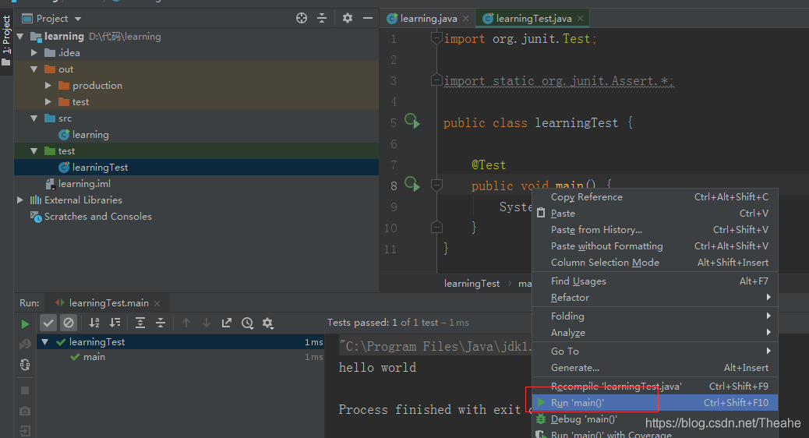This screenshot has height=438, width=809.
Task: Hide the Project panel with minus icon
Action: pyautogui.click(x=367, y=19)
